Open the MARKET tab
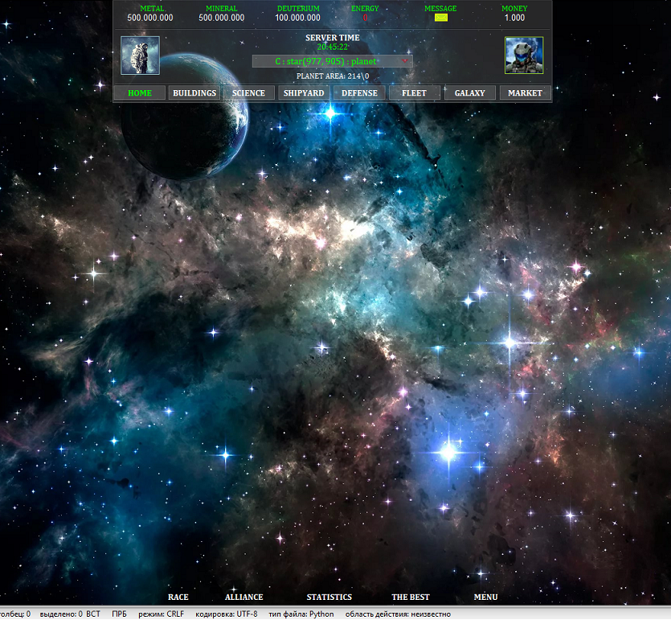 pos(525,93)
